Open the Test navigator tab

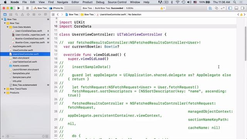(x=28, y=15)
